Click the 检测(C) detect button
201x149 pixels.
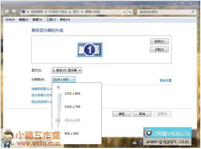[159, 42]
